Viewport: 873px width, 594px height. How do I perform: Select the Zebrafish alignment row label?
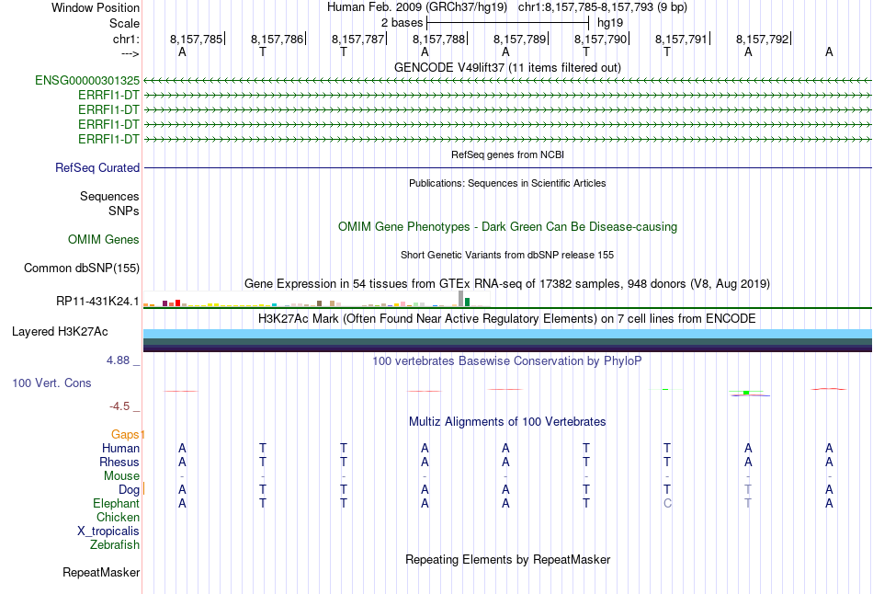coord(115,544)
